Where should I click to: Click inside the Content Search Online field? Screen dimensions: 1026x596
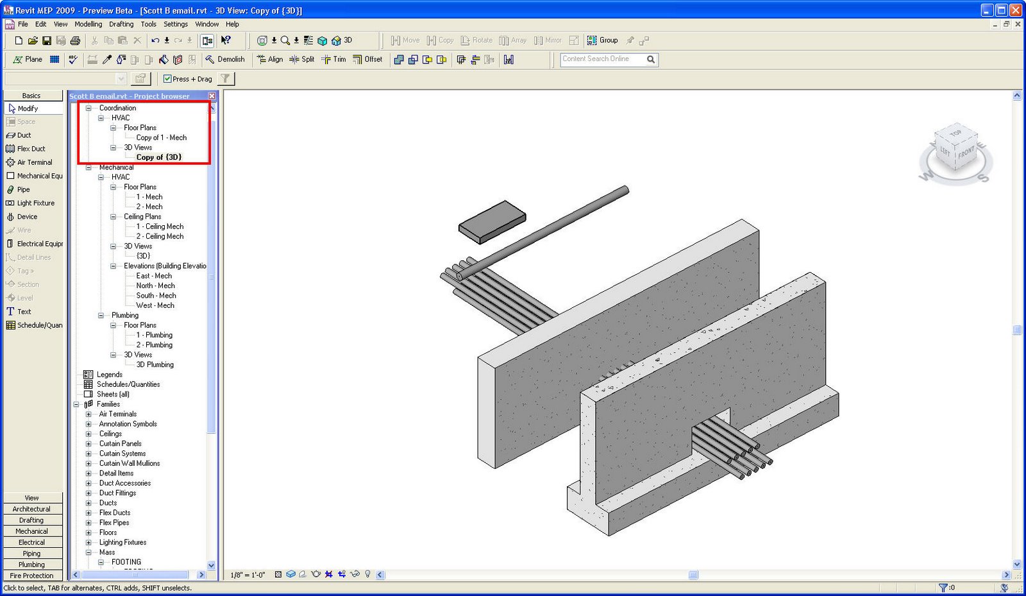[x=603, y=60]
